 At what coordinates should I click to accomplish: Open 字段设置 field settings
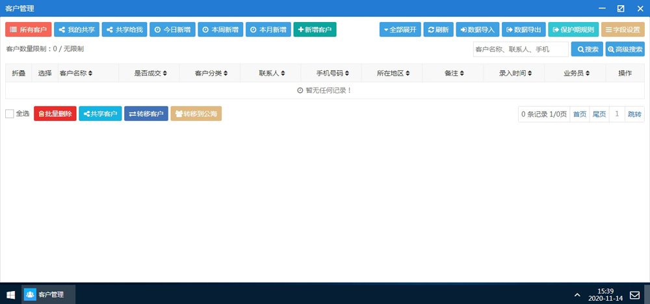pyautogui.click(x=623, y=30)
